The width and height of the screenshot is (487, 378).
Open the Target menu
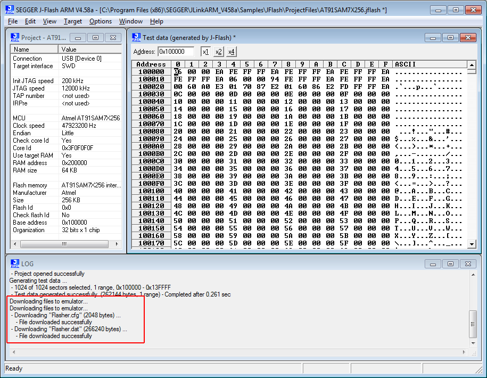[x=73, y=21]
